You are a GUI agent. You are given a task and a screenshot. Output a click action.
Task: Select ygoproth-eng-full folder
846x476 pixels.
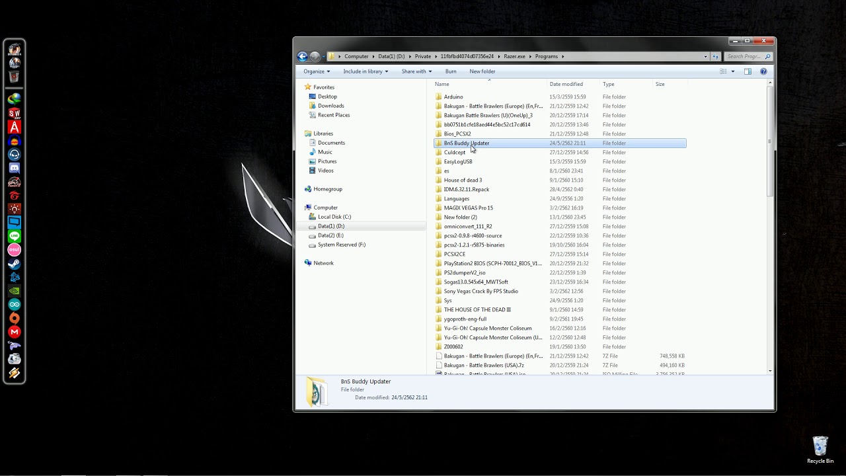click(x=560, y=319)
